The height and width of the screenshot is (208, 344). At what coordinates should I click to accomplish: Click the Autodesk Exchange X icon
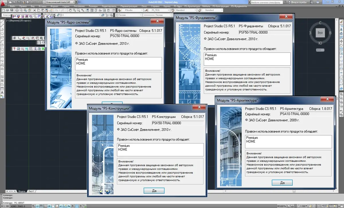point(311,2)
